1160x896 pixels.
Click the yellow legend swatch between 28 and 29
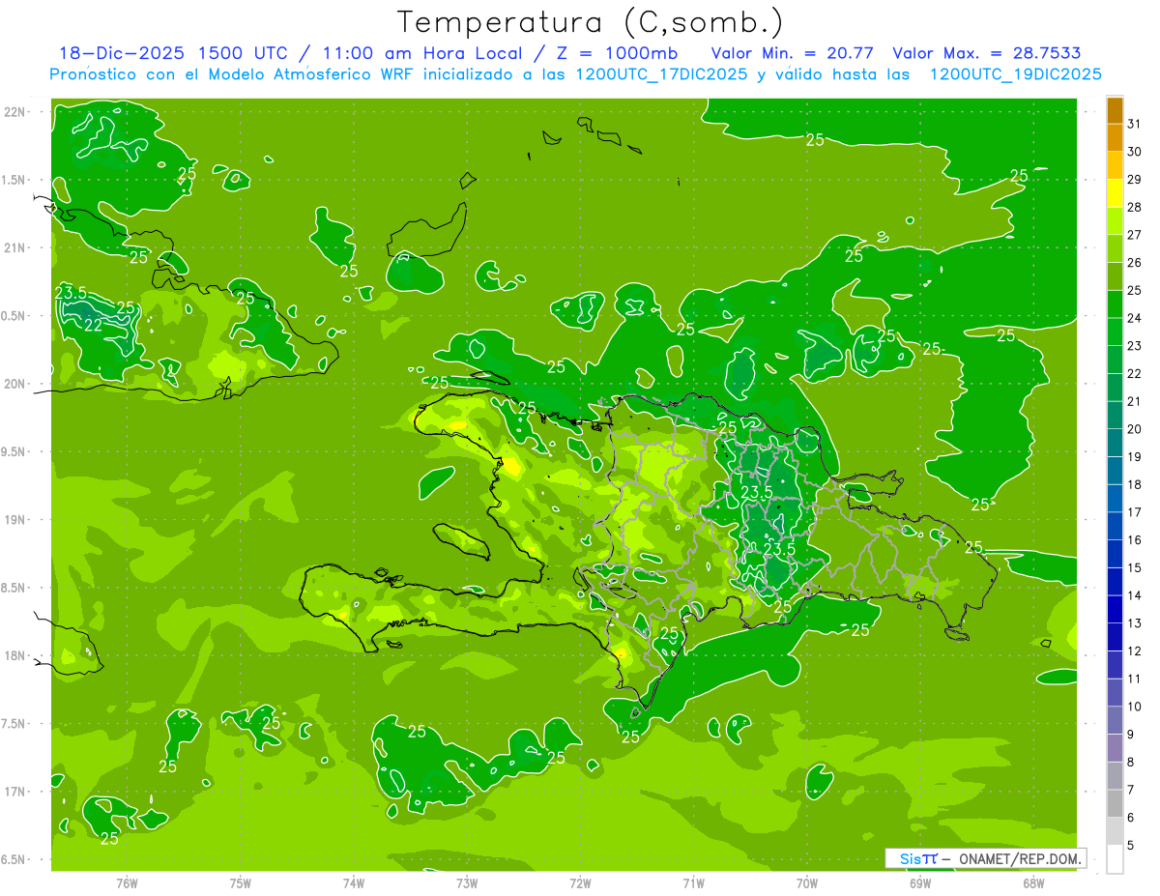(1115, 193)
